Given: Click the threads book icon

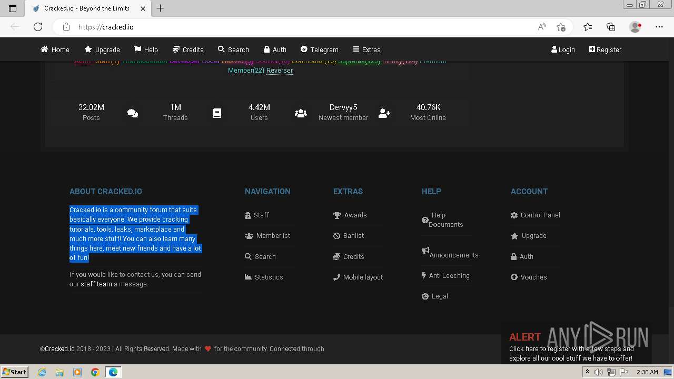Looking at the screenshot, I should point(217,113).
